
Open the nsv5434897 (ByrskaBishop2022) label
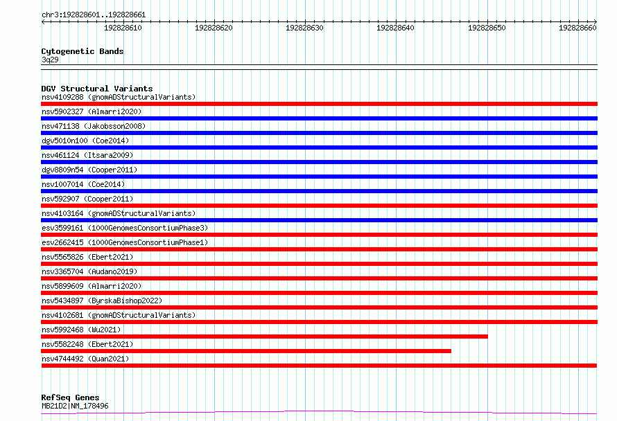click(102, 301)
